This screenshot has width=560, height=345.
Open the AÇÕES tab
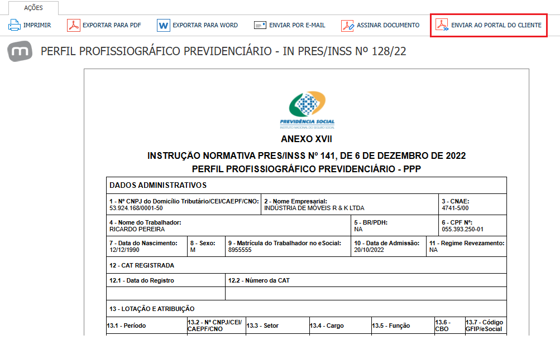(33, 8)
